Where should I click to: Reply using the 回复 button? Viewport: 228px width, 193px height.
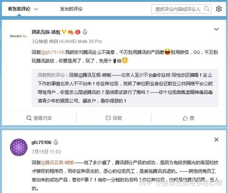[114, 118]
